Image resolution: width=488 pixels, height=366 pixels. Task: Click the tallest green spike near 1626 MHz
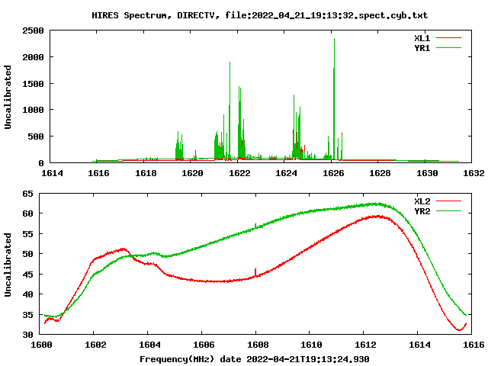pos(334,100)
